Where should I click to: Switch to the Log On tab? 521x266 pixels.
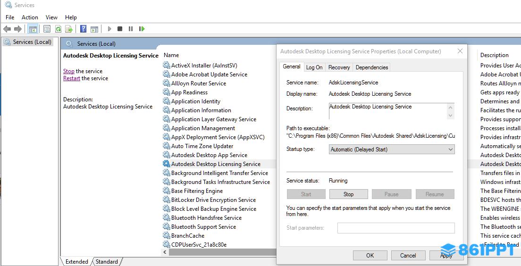[x=314, y=67]
